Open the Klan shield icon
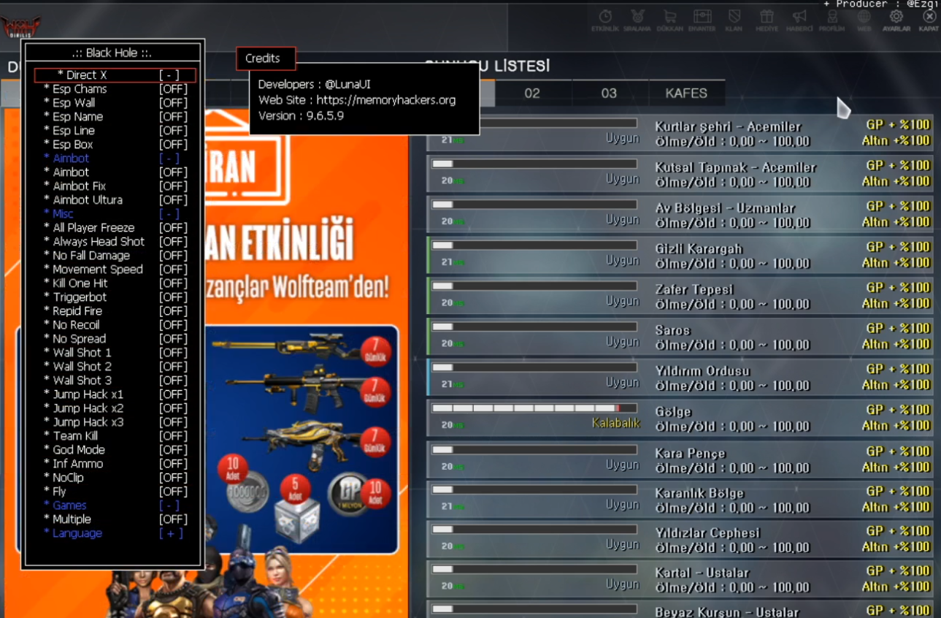 734,18
